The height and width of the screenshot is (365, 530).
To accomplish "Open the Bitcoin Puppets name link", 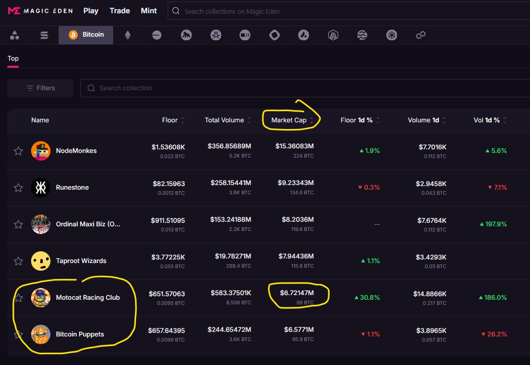I will coord(80,334).
